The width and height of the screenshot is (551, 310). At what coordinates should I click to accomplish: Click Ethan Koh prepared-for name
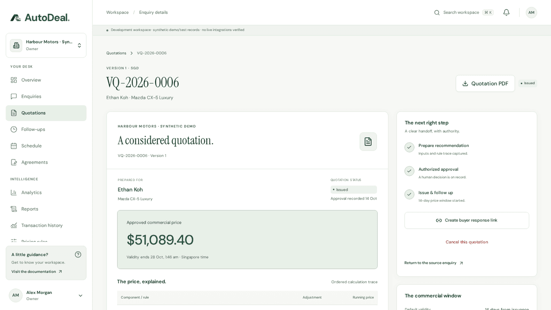tap(130, 190)
